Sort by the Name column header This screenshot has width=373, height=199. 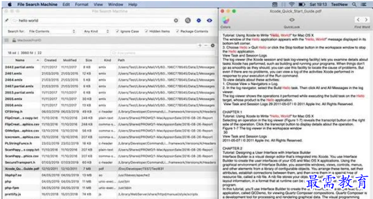(x=20, y=60)
